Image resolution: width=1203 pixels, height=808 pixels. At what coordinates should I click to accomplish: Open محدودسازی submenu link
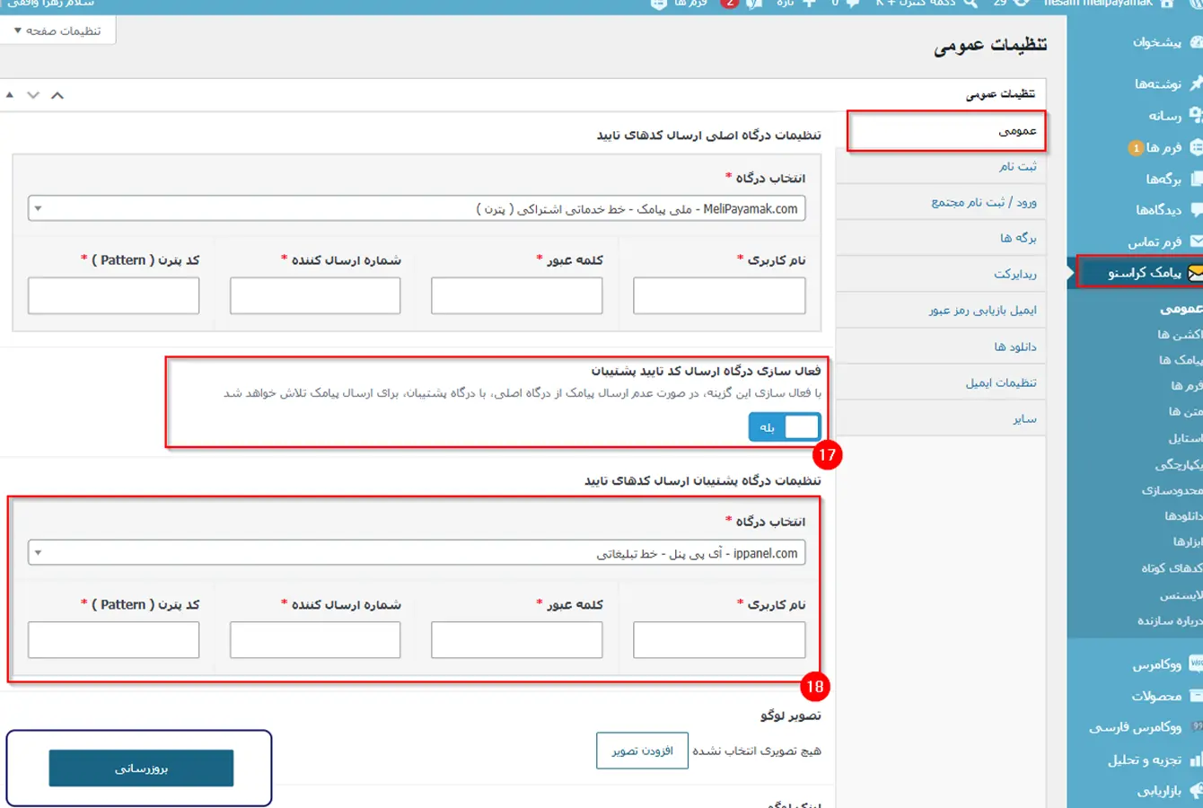(1172, 490)
